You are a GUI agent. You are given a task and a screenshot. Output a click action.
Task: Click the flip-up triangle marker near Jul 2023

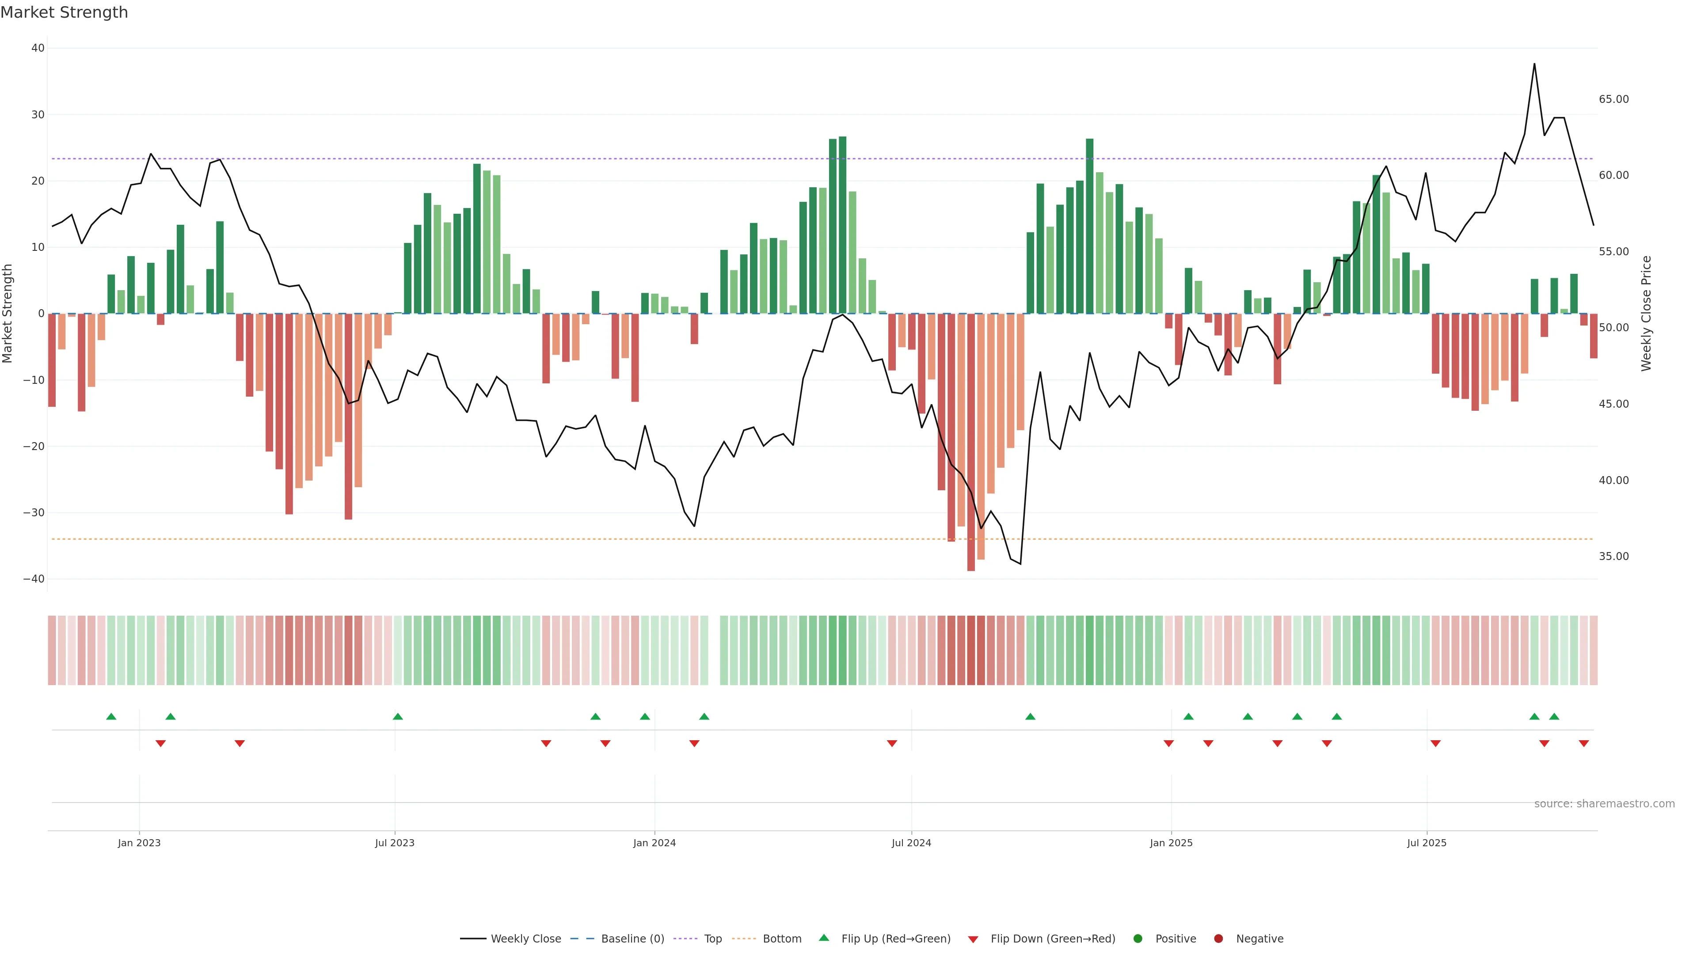pos(397,716)
